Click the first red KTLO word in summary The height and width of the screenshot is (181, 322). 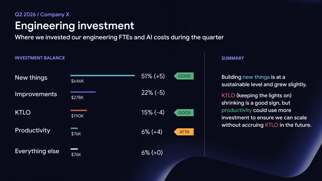[x=228, y=96]
